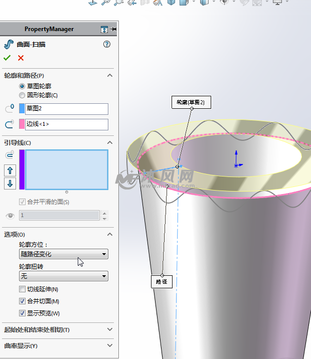Screen dimensions: 311x359
Task: Open help for surface sweep feature
Action: pos(107,44)
